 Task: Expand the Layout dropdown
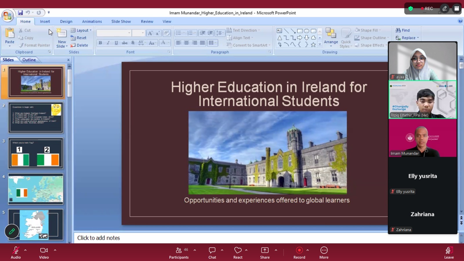pos(90,30)
